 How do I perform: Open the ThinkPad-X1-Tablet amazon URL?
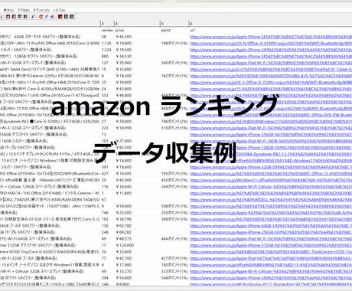271,70
